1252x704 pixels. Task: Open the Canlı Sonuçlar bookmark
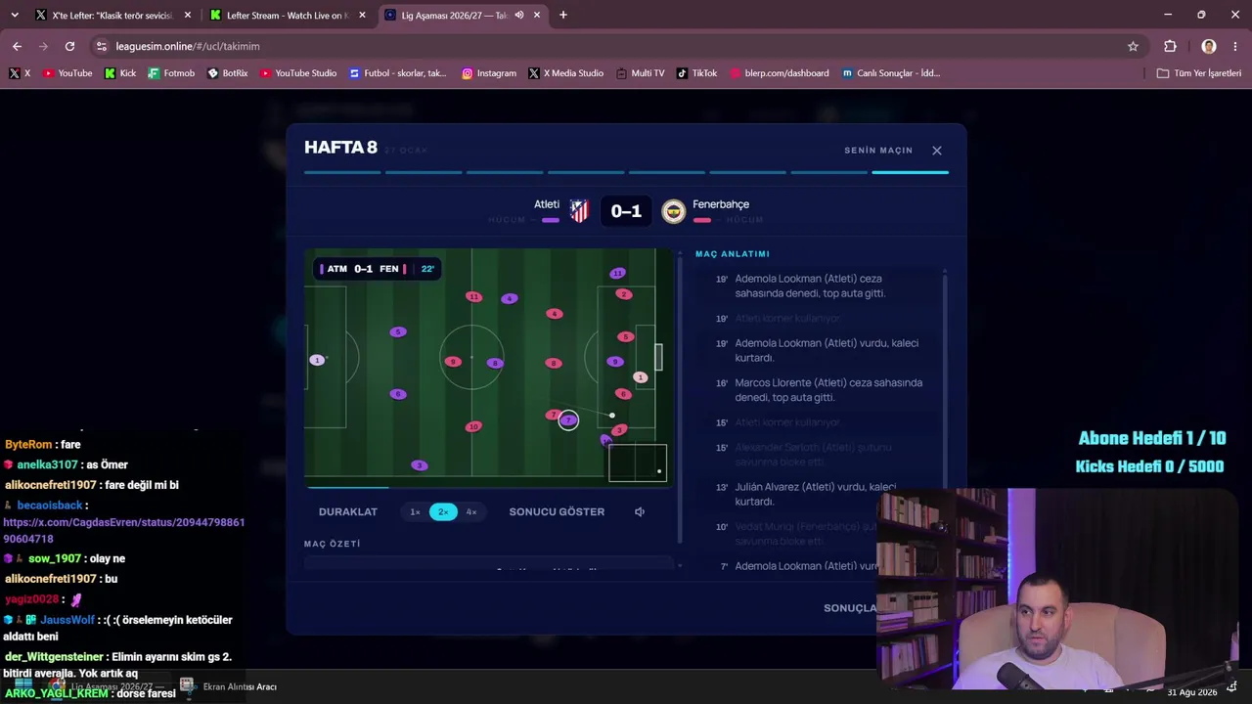(891, 73)
